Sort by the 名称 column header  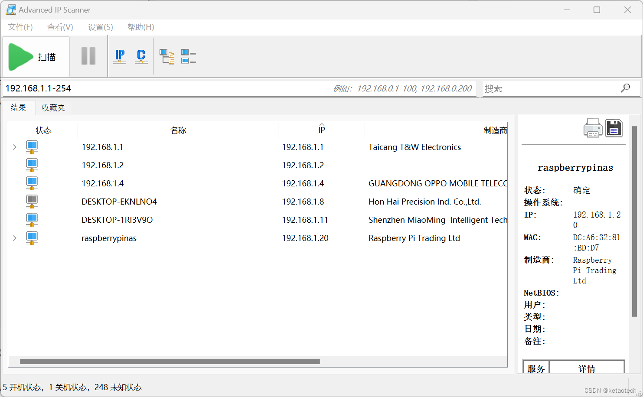(x=178, y=130)
